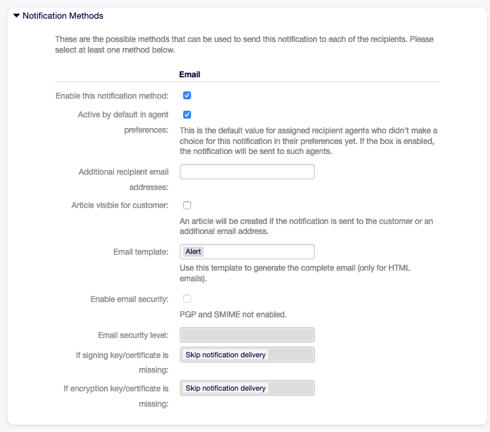Collapse the Notification Methods triangle arrow
The height and width of the screenshot is (432, 490).
pyautogui.click(x=17, y=15)
